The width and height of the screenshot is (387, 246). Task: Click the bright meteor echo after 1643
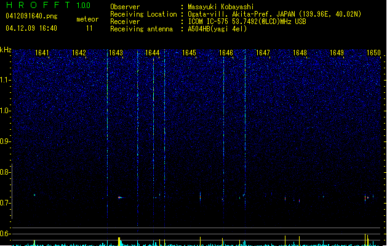coord(120,197)
